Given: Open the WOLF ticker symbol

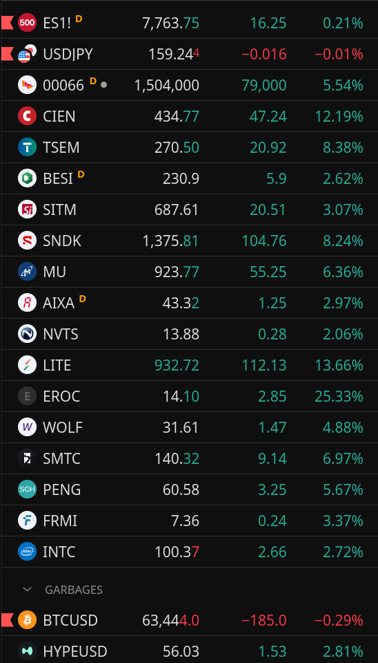Looking at the screenshot, I should [x=63, y=427].
